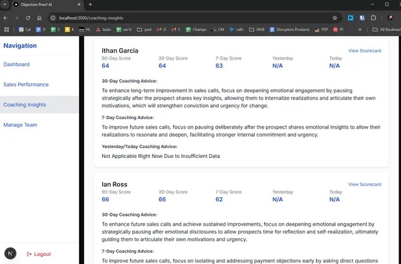Select Manage Team in sidebar

coord(20,125)
